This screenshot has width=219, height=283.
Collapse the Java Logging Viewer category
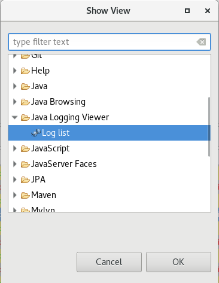point(14,117)
